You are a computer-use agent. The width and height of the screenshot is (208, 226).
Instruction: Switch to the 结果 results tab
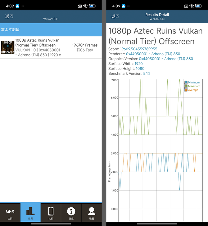[30, 213]
